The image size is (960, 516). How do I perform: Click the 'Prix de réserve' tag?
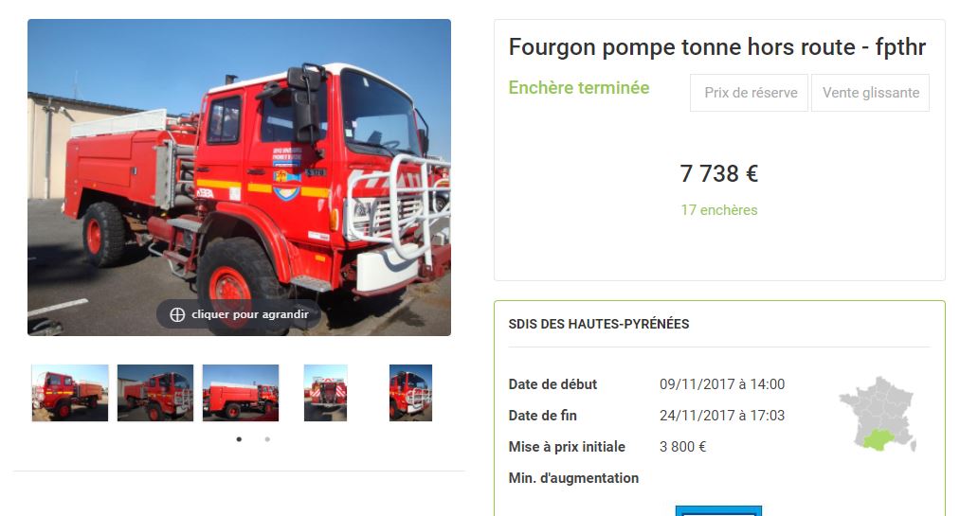pyautogui.click(x=750, y=93)
